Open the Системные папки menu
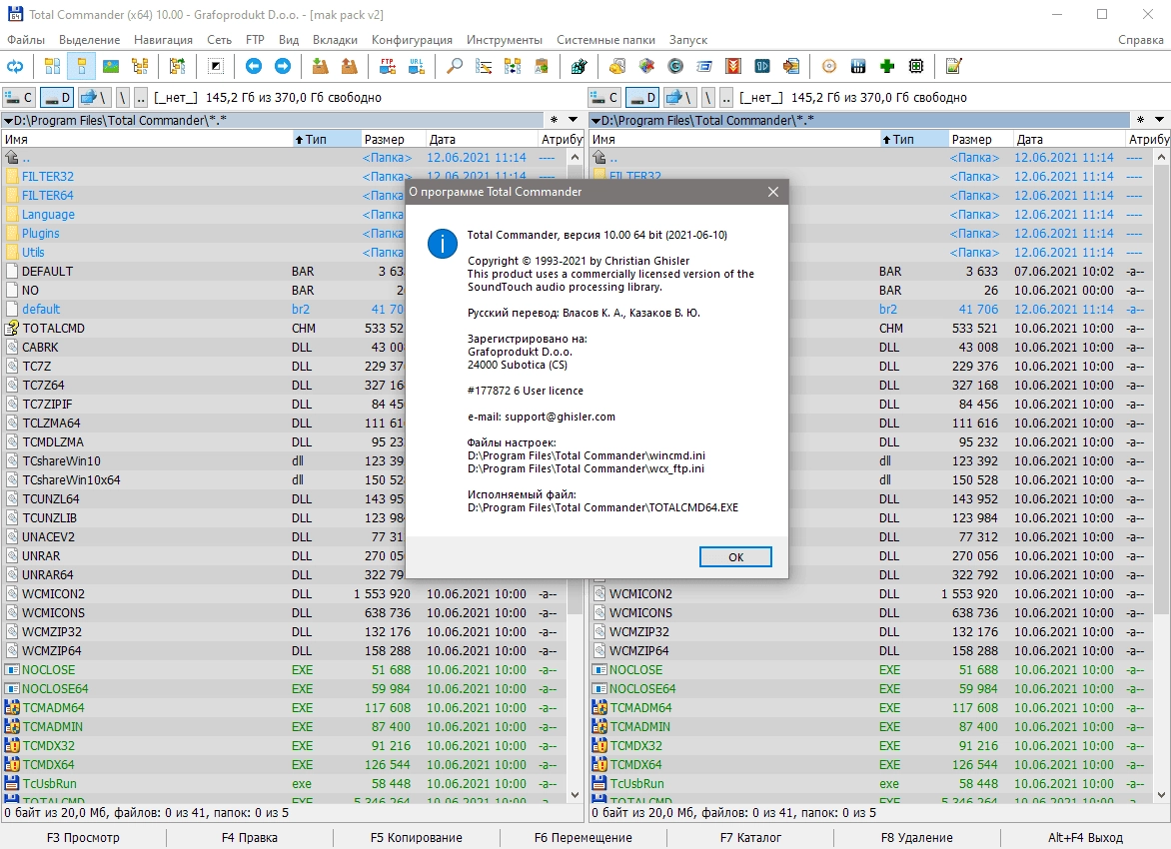Screen dimensions: 1171x849 coord(605,40)
